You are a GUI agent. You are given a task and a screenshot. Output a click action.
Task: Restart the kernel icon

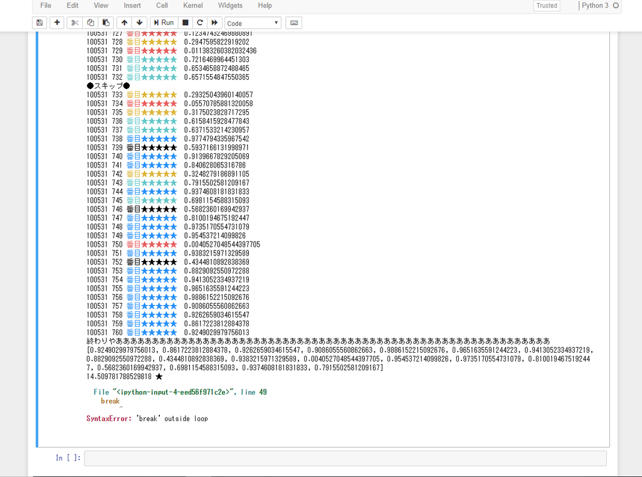[x=200, y=23]
